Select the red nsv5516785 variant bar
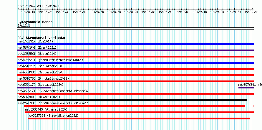The width and height of the screenshot is (262, 130). [x=135, y=81]
